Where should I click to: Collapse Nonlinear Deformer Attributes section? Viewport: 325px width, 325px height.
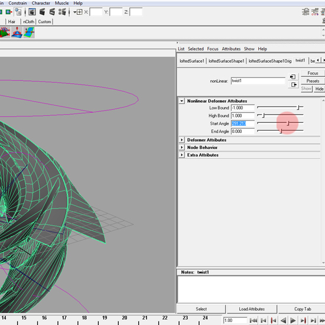(182, 101)
